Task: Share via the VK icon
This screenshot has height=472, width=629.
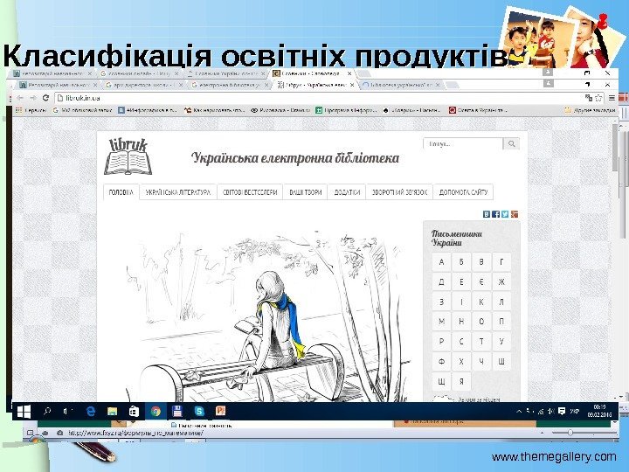Action: [487, 214]
